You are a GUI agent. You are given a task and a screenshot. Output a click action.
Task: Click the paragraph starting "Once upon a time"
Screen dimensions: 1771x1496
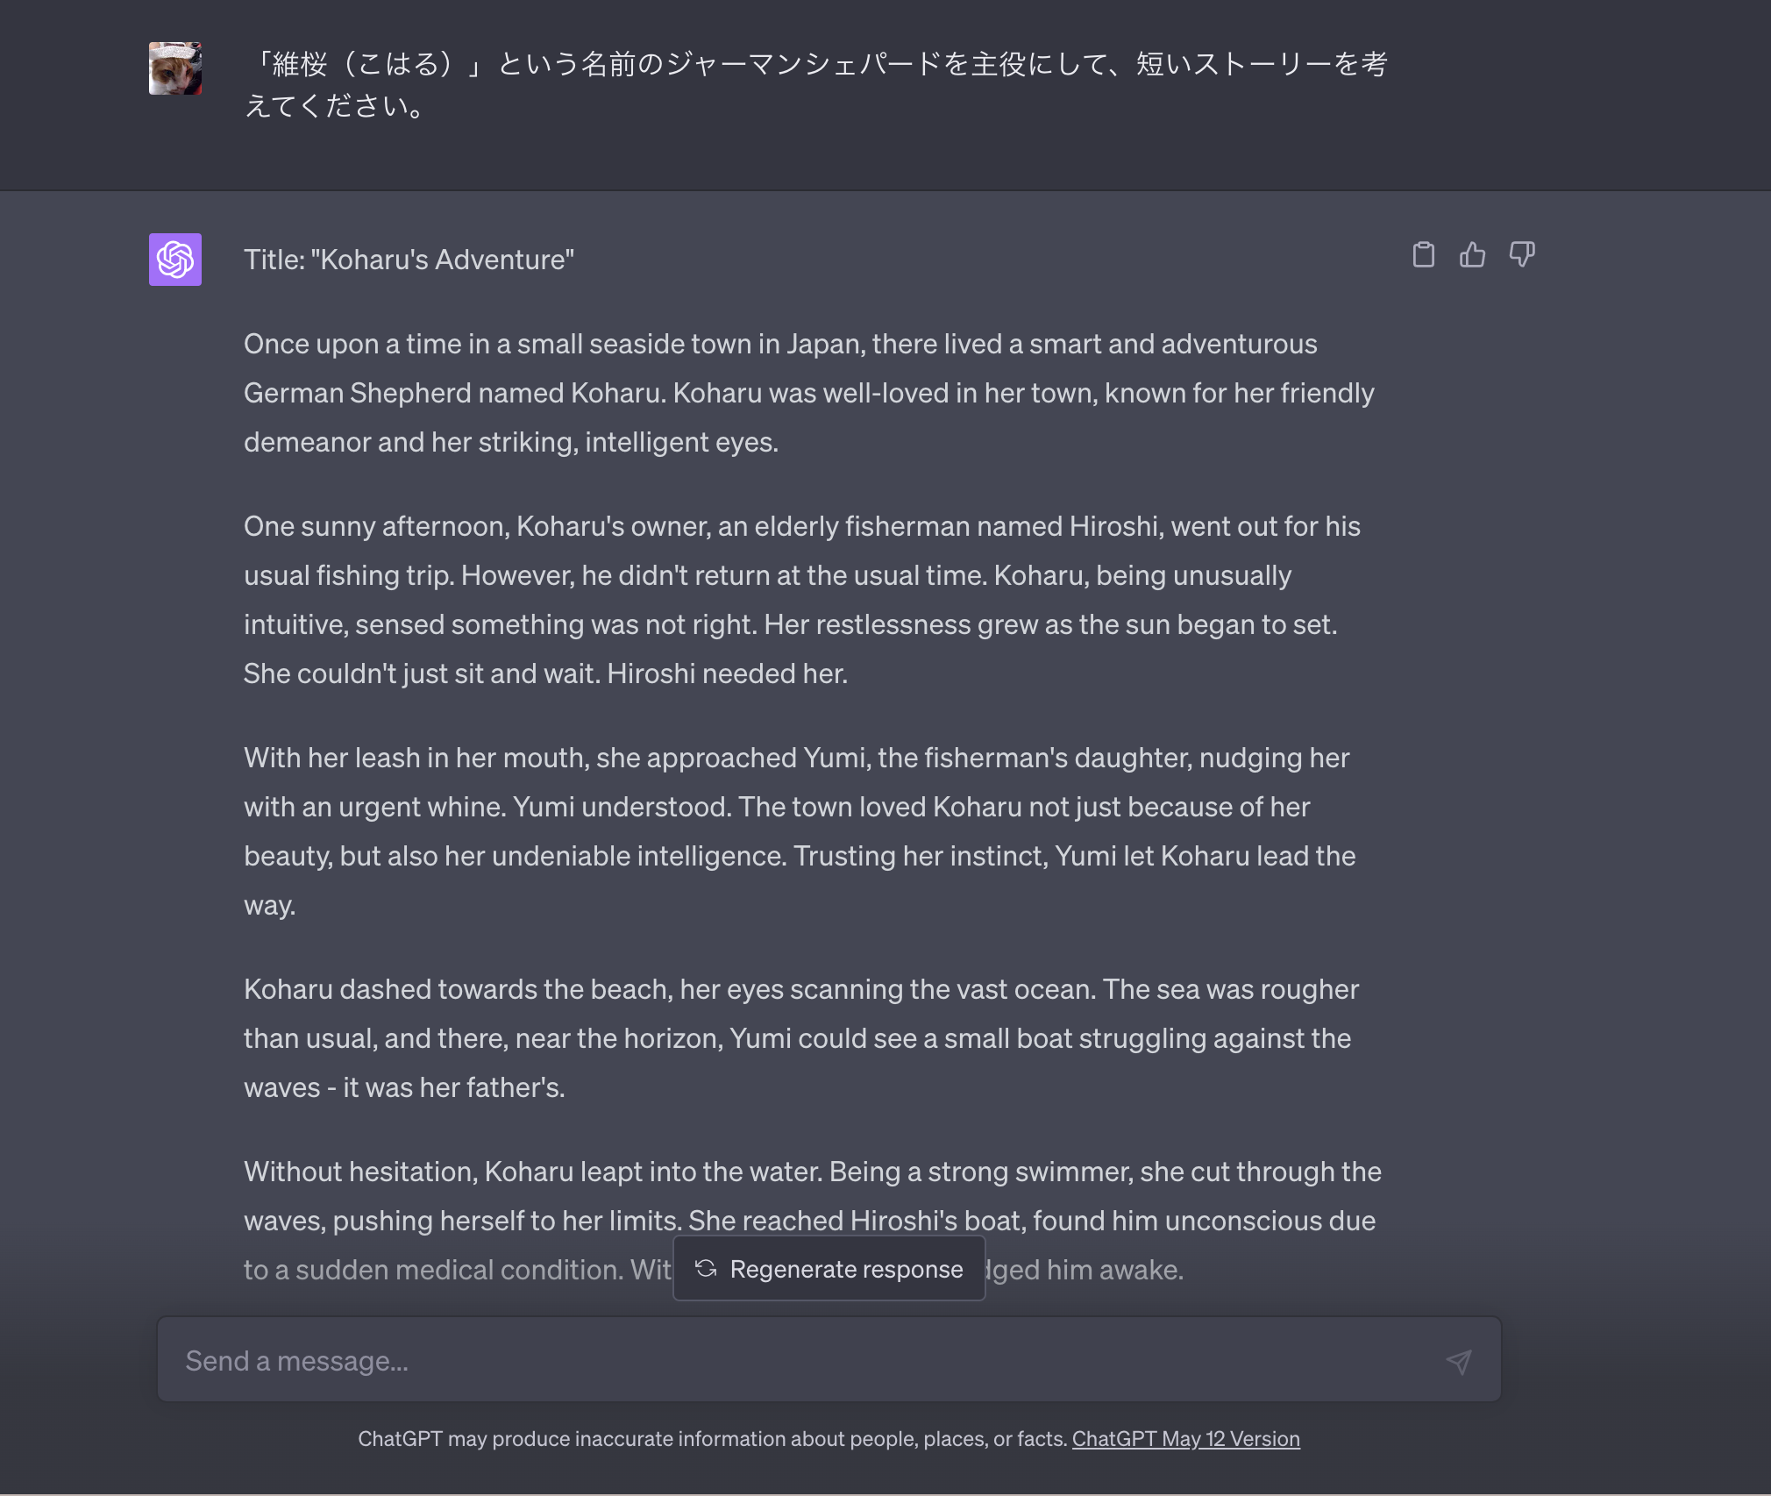pos(808,393)
